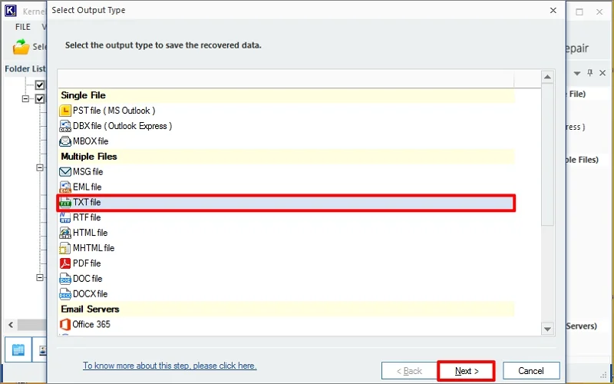Close the right side panel
Viewport: 614px width, 384px height.
(602, 73)
